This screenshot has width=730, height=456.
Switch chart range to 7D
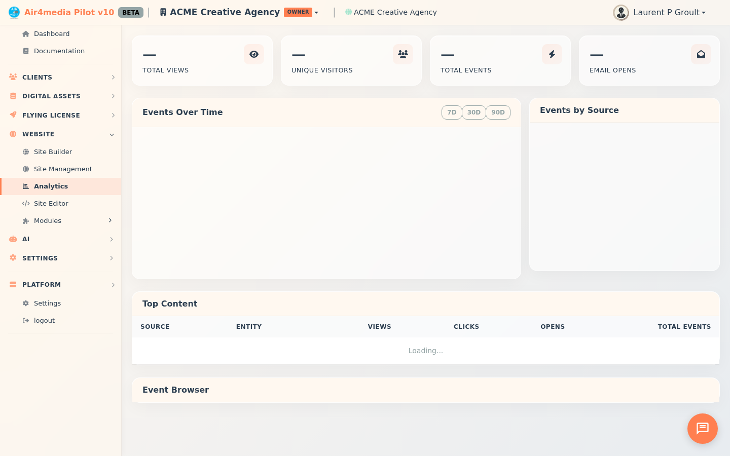(x=452, y=112)
